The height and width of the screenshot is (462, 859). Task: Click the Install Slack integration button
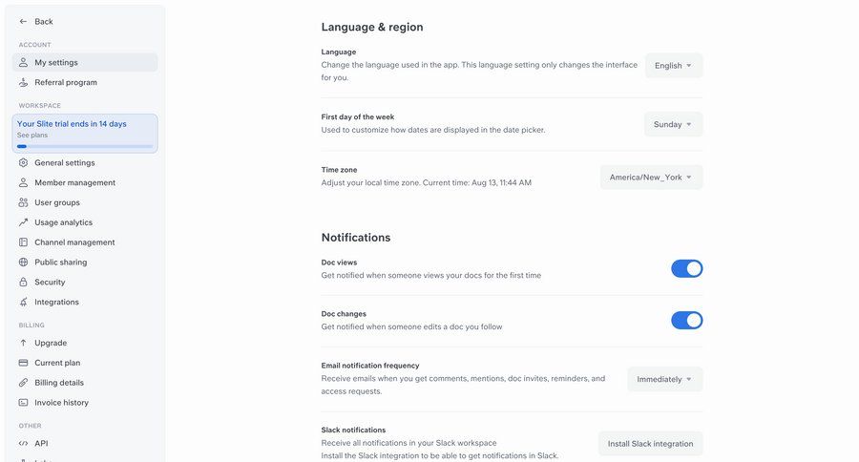[651, 444]
